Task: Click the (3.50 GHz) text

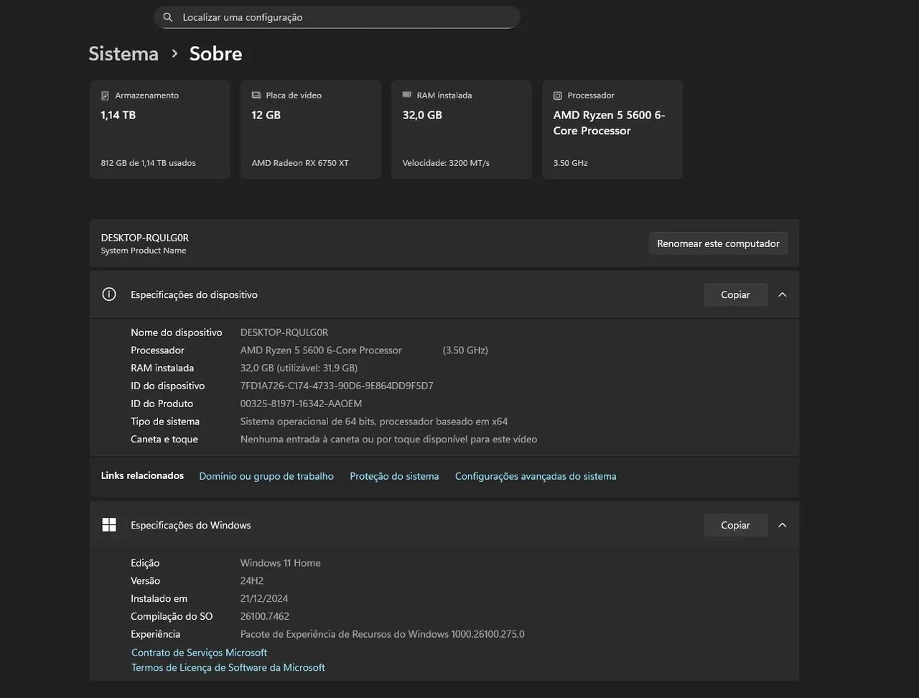Action: [x=465, y=350]
